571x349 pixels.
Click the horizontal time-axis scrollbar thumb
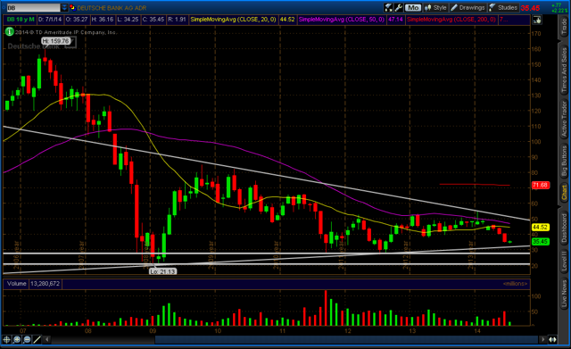pyautogui.click(x=347, y=339)
